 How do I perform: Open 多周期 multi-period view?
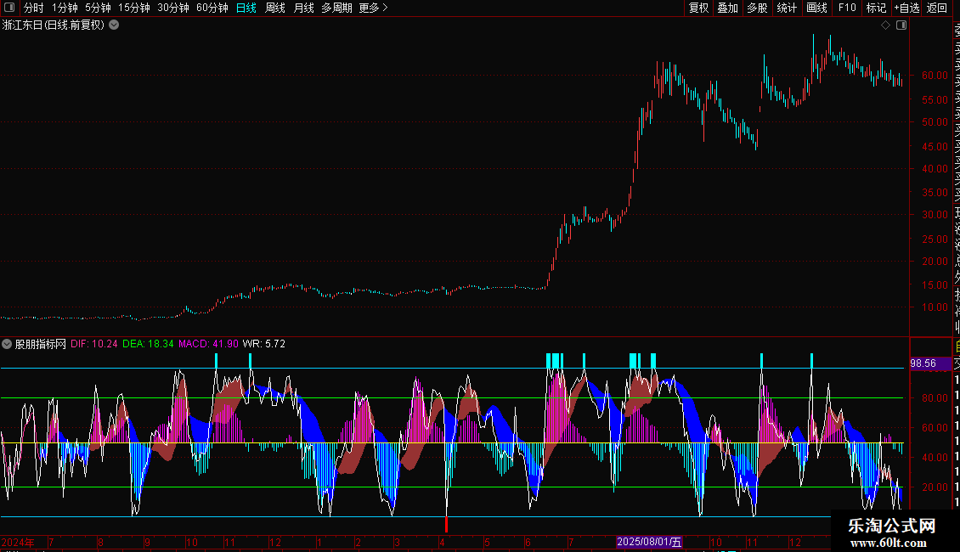(336, 8)
